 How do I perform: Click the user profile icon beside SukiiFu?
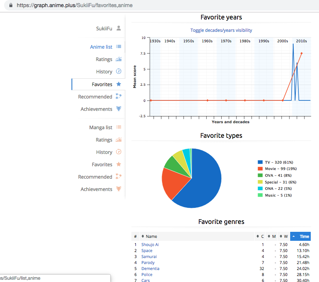tap(119, 28)
